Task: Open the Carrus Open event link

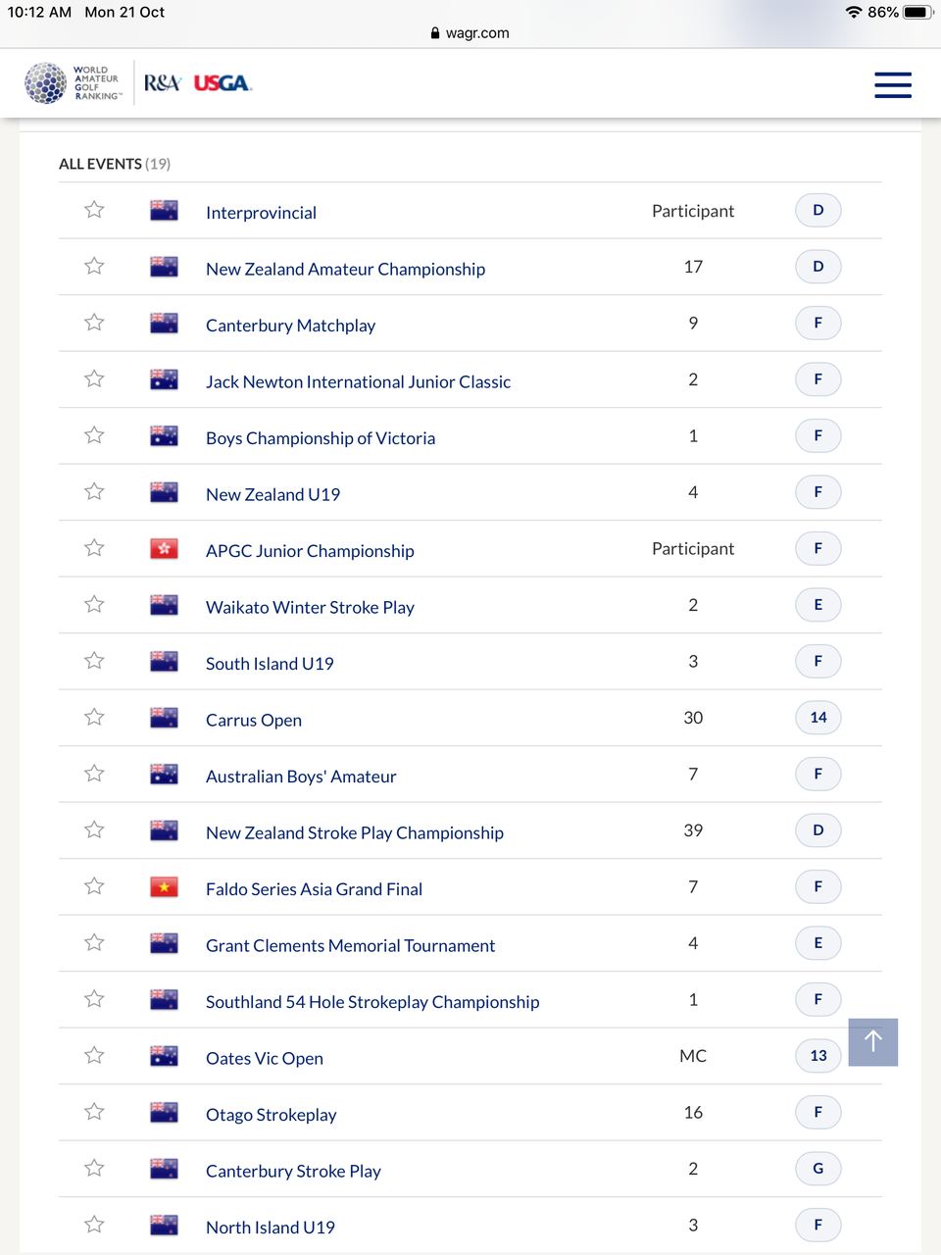Action: coord(254,720)
